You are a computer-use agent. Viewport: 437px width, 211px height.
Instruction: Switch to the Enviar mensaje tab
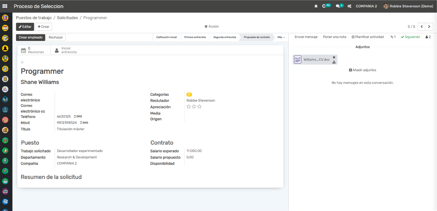306,37
